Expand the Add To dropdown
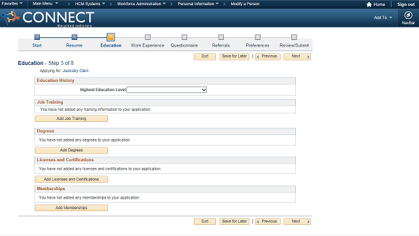The height and width of the screenshot is (236, 419). click(382, 18)
